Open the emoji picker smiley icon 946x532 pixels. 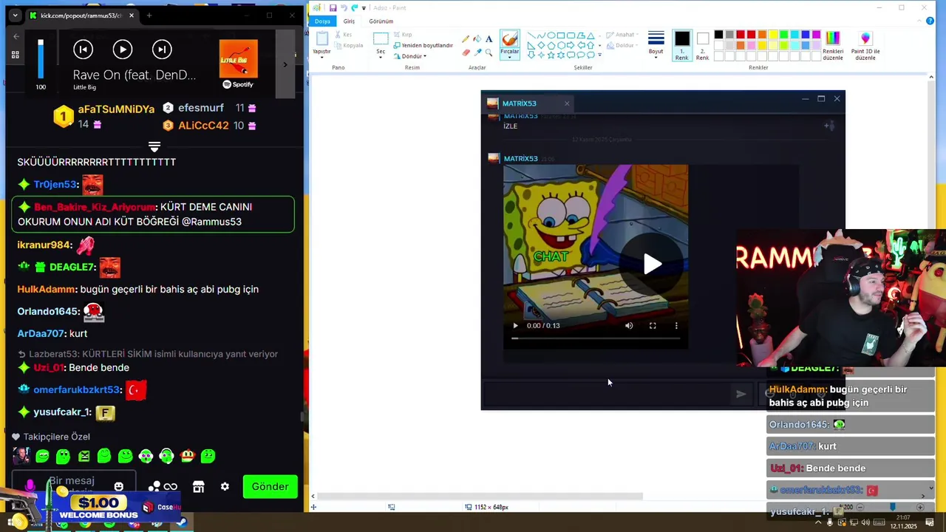click(x=119, y=486)
